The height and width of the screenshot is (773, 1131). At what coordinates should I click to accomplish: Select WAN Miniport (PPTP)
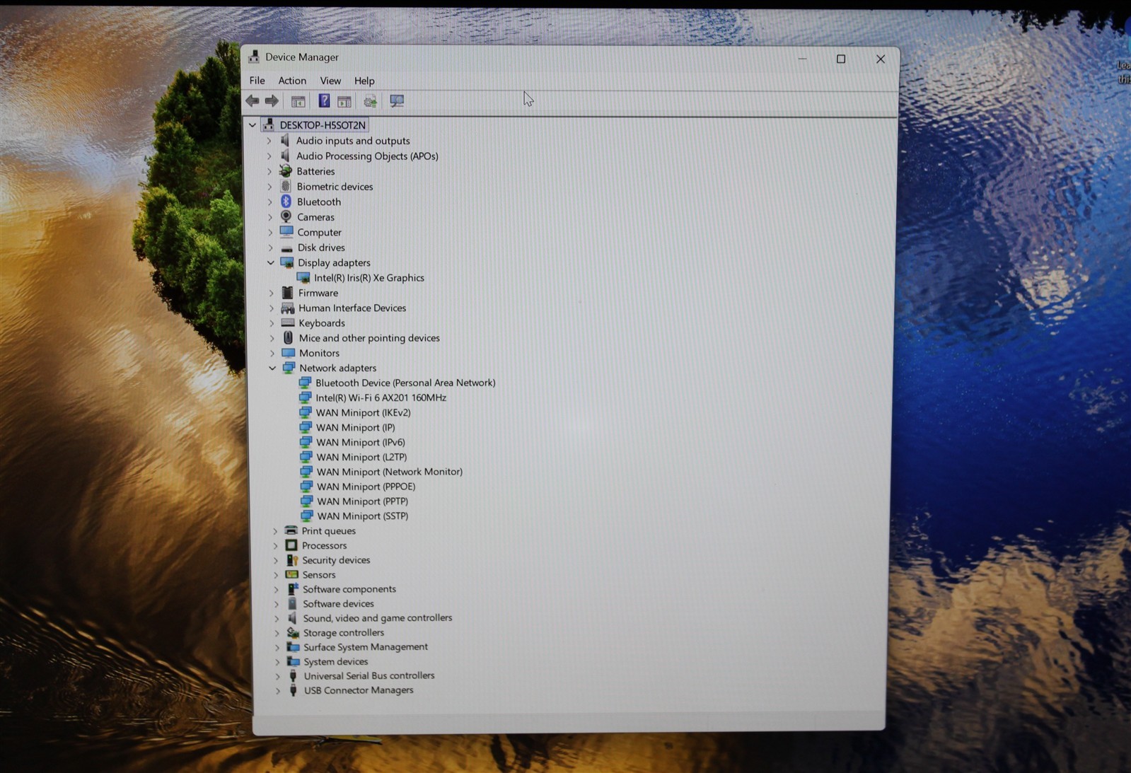coord(363,501)
